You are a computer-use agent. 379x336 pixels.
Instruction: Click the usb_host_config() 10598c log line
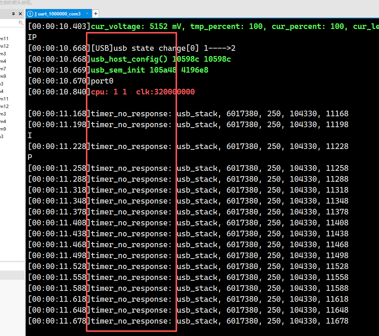130,59
